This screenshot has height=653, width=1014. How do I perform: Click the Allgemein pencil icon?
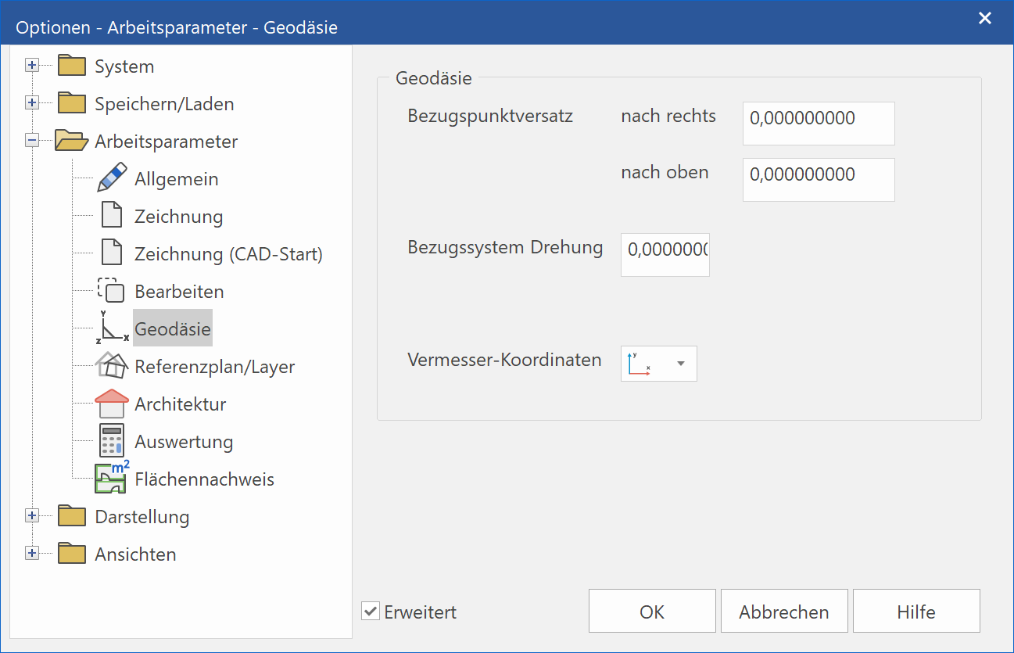click(113, 178)
